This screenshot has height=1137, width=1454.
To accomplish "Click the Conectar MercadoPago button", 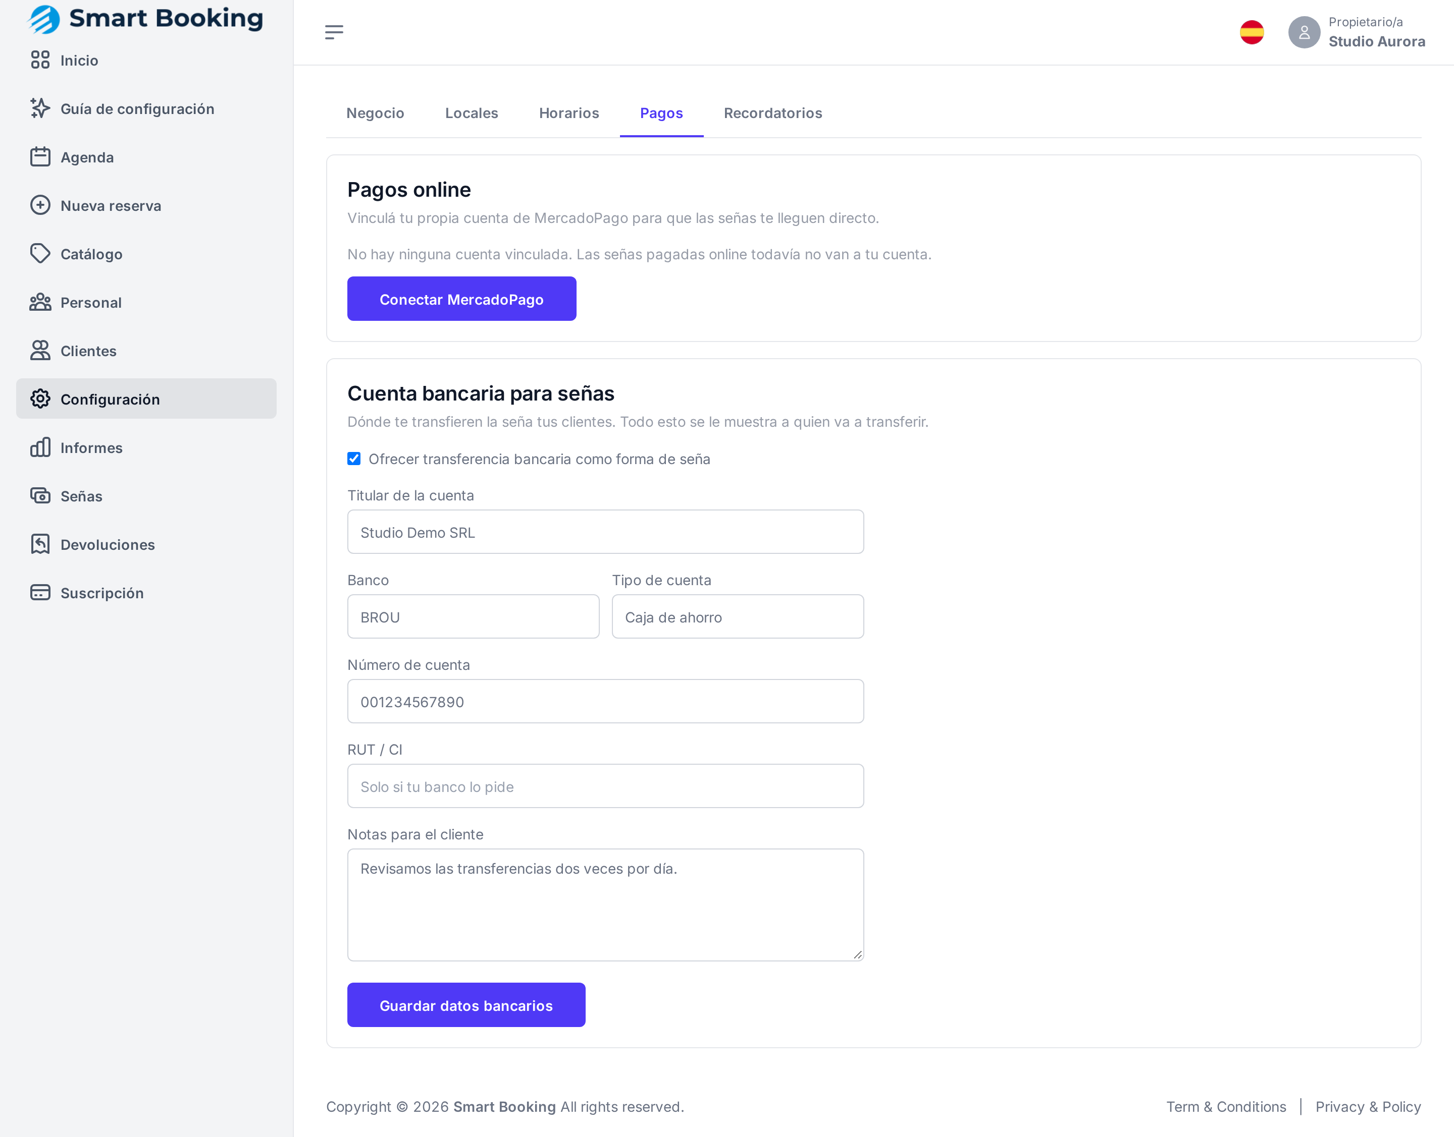I will tap(462, 299).
